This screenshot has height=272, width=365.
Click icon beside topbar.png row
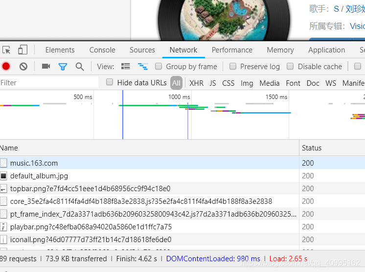click(3, 188)
